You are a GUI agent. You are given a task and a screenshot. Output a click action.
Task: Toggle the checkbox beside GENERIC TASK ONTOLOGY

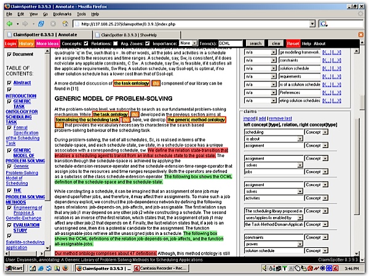tap(9, 101)
